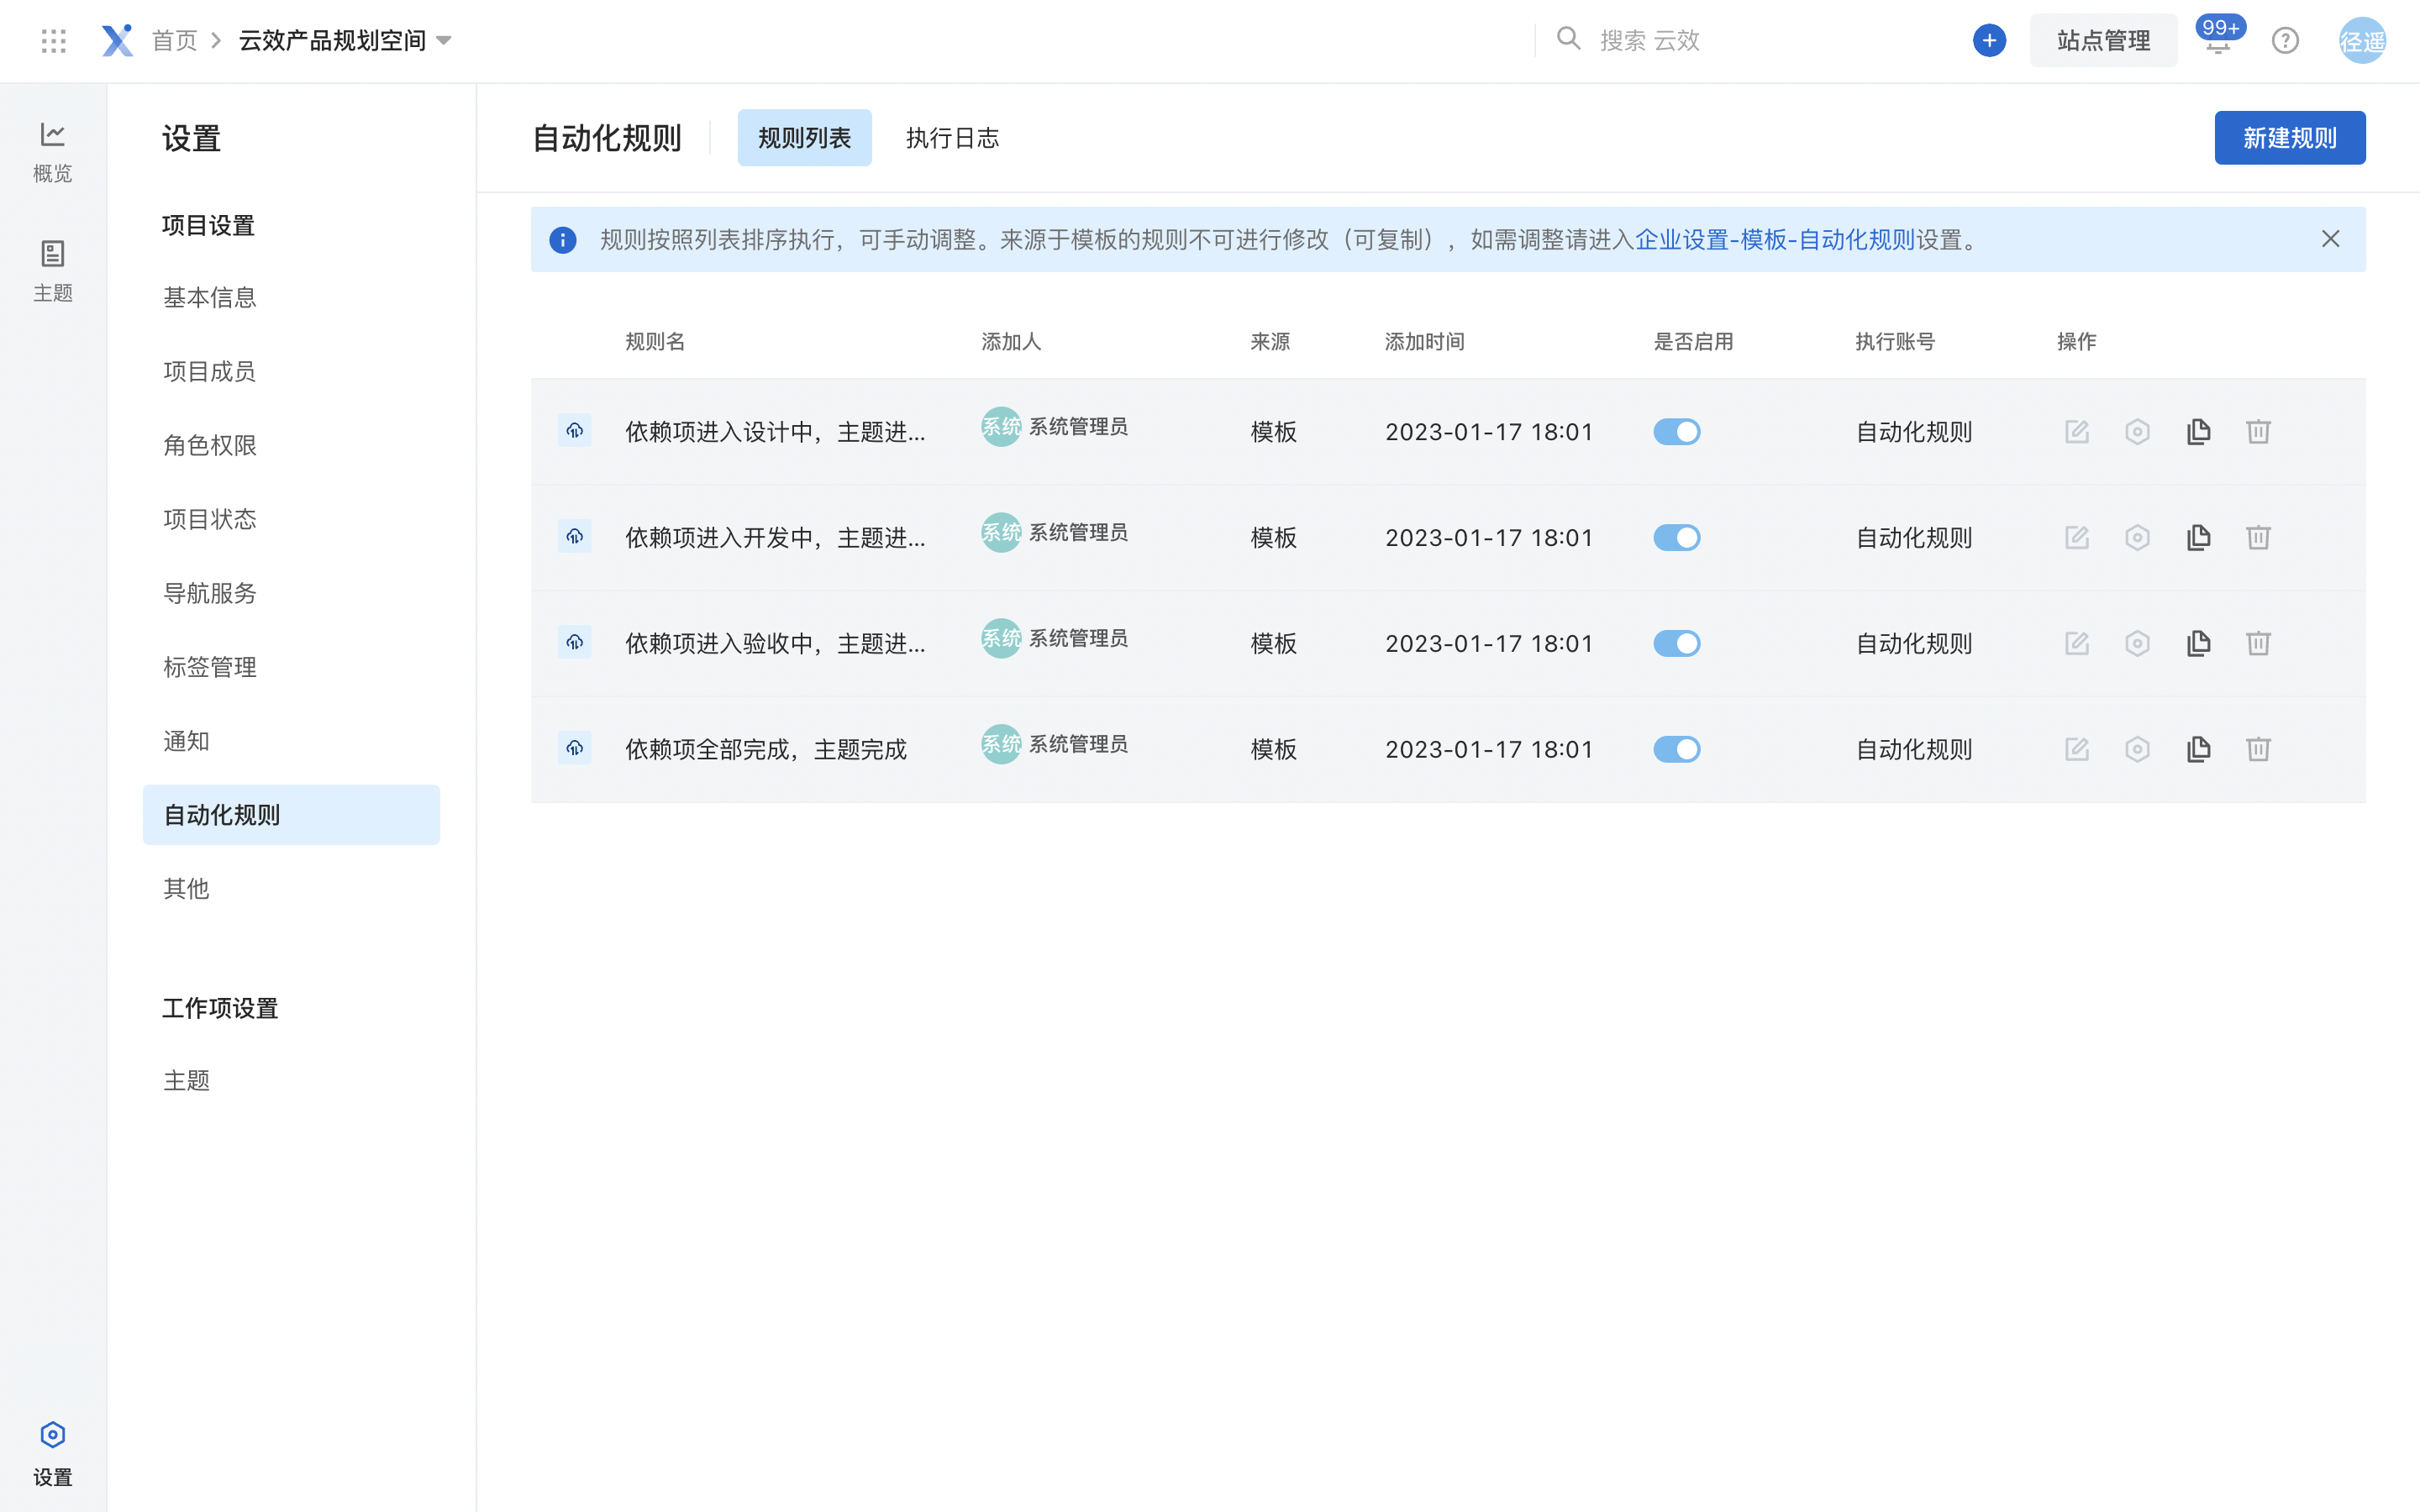The height and width of the screenshot is (1512, 2420).
Task: Click the 添加时间 column header
Action: click(1424, 342)
